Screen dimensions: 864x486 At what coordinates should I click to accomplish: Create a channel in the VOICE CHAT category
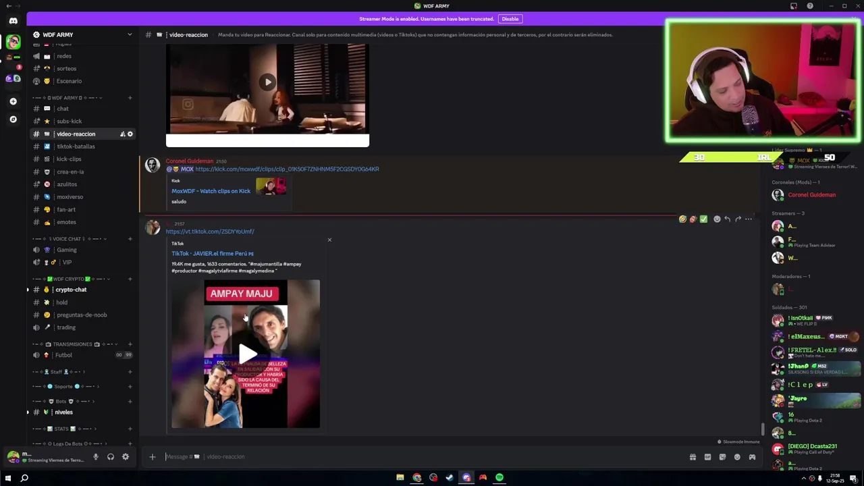[x=130, y=239]
